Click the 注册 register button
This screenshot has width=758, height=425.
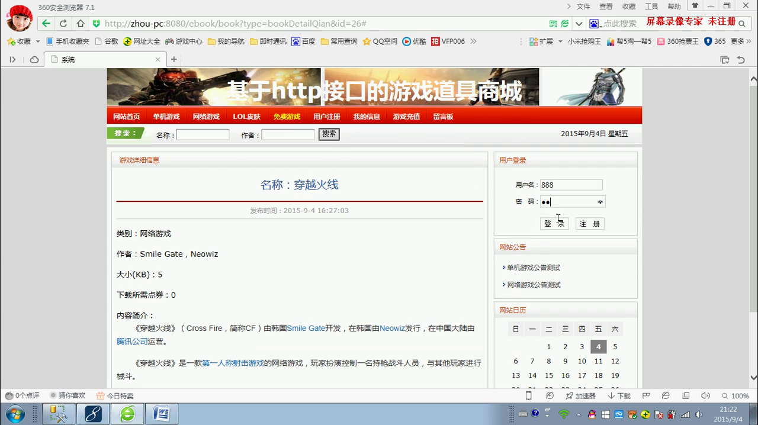(x=590, y=224)
